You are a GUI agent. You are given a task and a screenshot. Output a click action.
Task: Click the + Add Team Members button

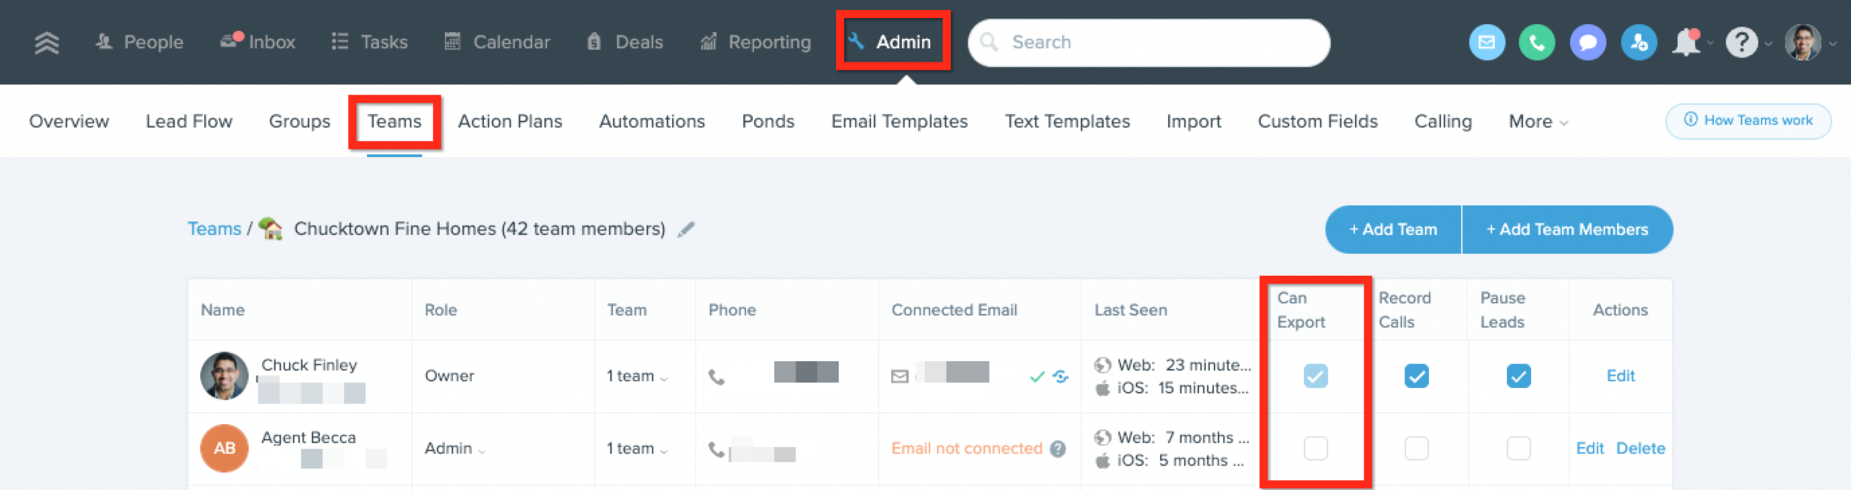1567,230
